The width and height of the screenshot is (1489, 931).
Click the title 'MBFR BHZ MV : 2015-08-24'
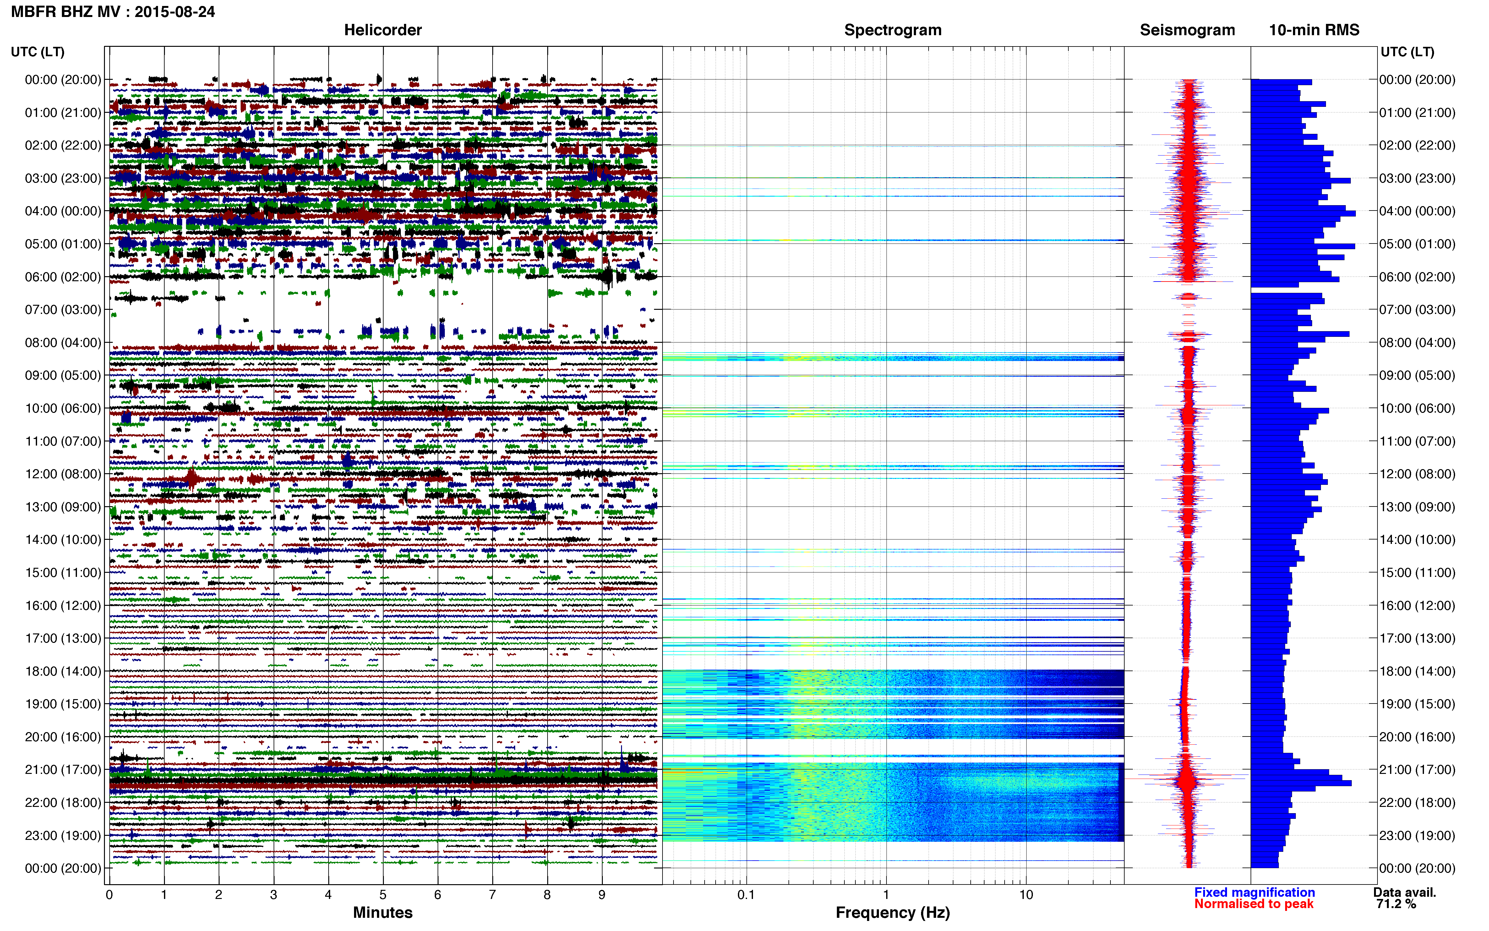point(113,12)
